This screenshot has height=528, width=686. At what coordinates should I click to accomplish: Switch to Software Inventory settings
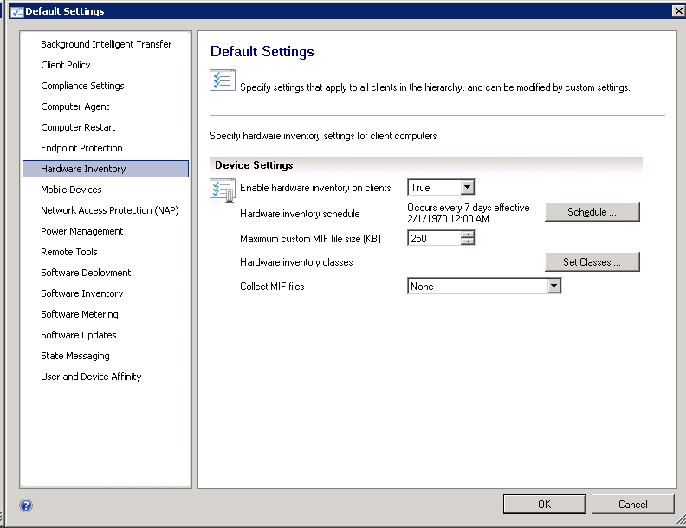tap(106, 293)
